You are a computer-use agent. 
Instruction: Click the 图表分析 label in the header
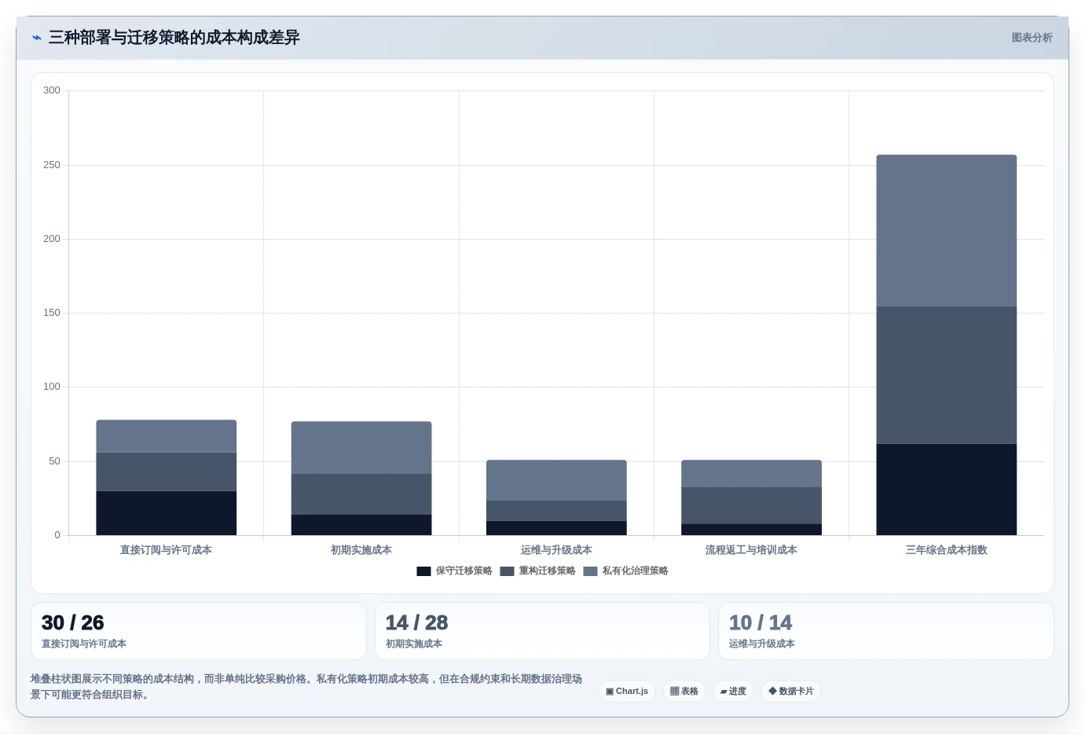tap(1032, 38)
